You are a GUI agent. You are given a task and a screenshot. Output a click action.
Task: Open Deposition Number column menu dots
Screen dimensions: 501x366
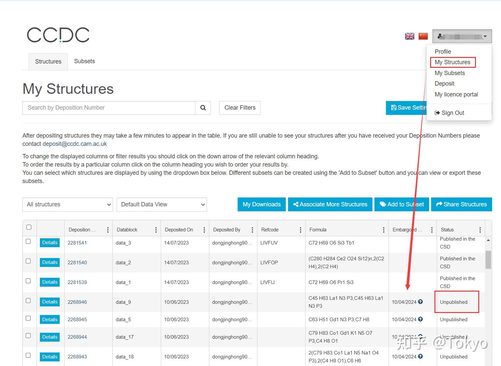click(x=108, y=230)
